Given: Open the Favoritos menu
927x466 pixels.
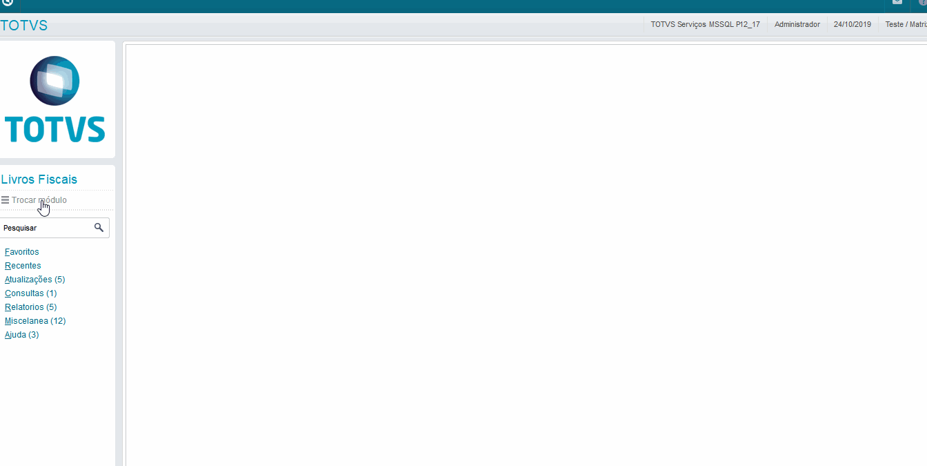Looking at the screenshot, I should tap(21, 252).
